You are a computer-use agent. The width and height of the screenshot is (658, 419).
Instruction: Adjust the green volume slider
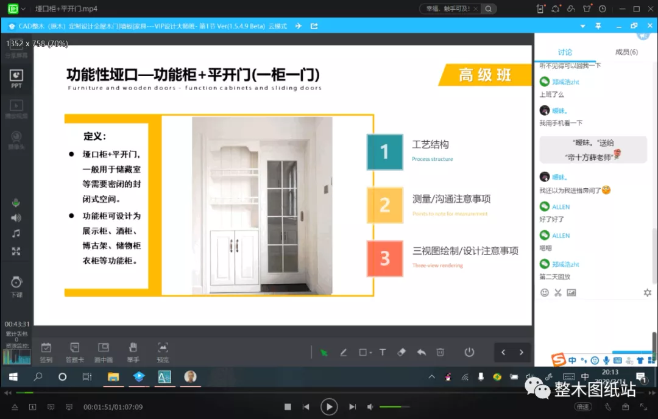coord(394,407)
